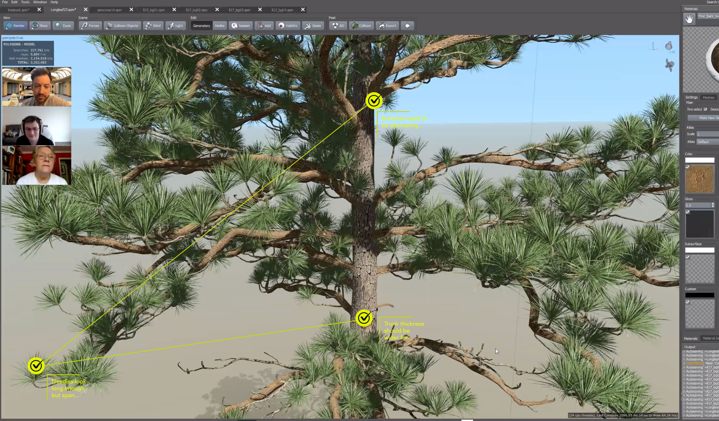Click the white Color swatch

coord(699,160)
